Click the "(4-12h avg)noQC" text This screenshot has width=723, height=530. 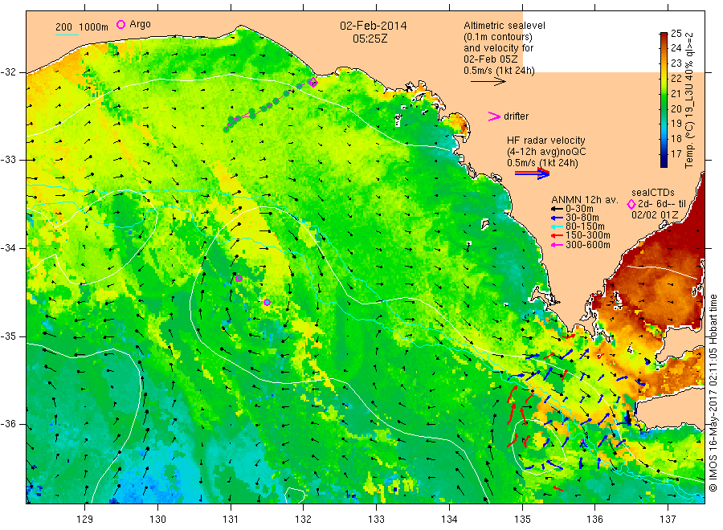click(x=546, y=152)
